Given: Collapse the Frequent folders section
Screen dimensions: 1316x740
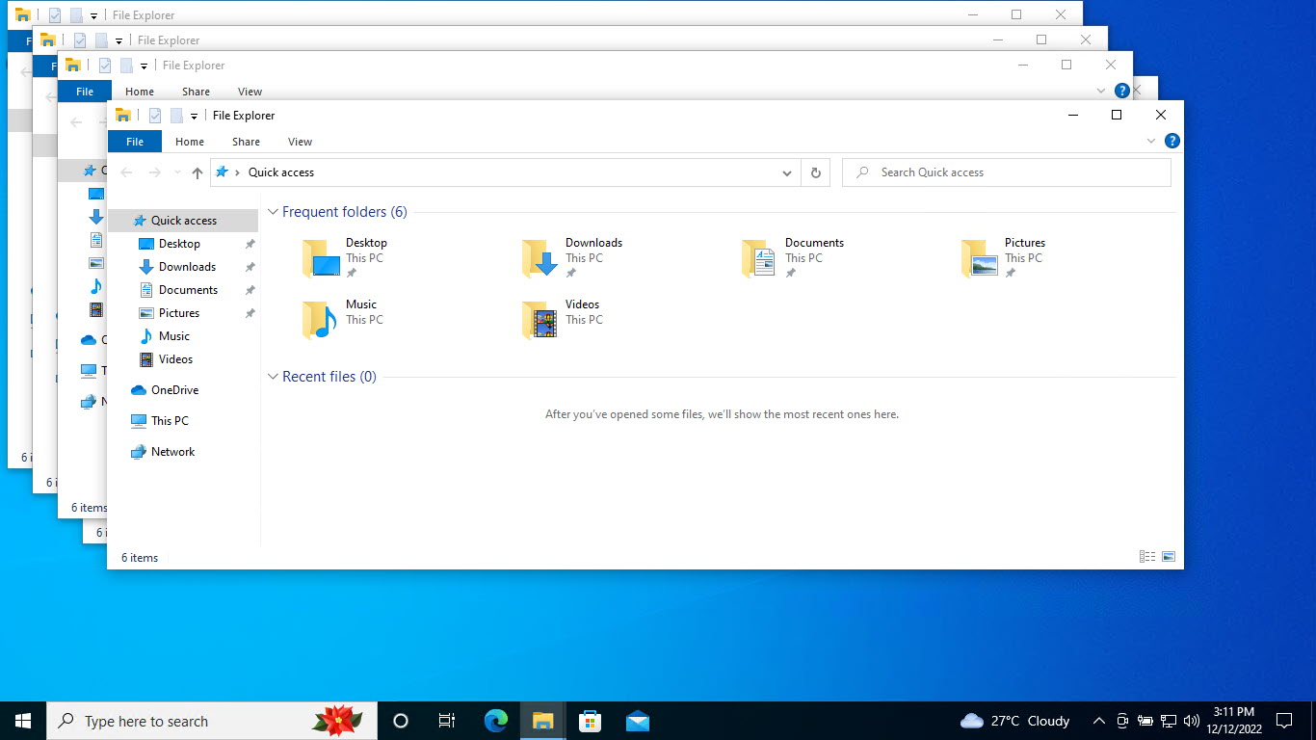Looking at the screenshot, I should click(272, 211).
